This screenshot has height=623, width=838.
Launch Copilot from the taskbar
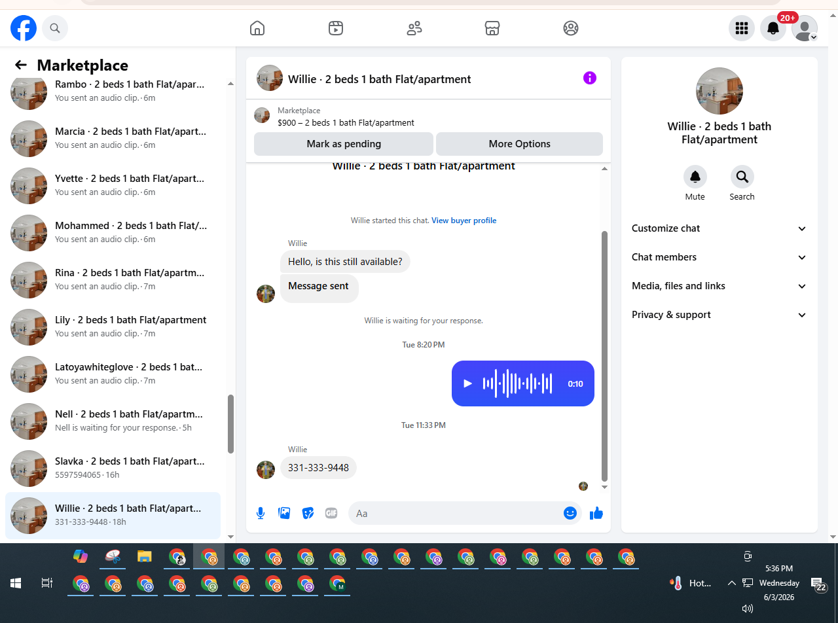[x=81, y=556]
